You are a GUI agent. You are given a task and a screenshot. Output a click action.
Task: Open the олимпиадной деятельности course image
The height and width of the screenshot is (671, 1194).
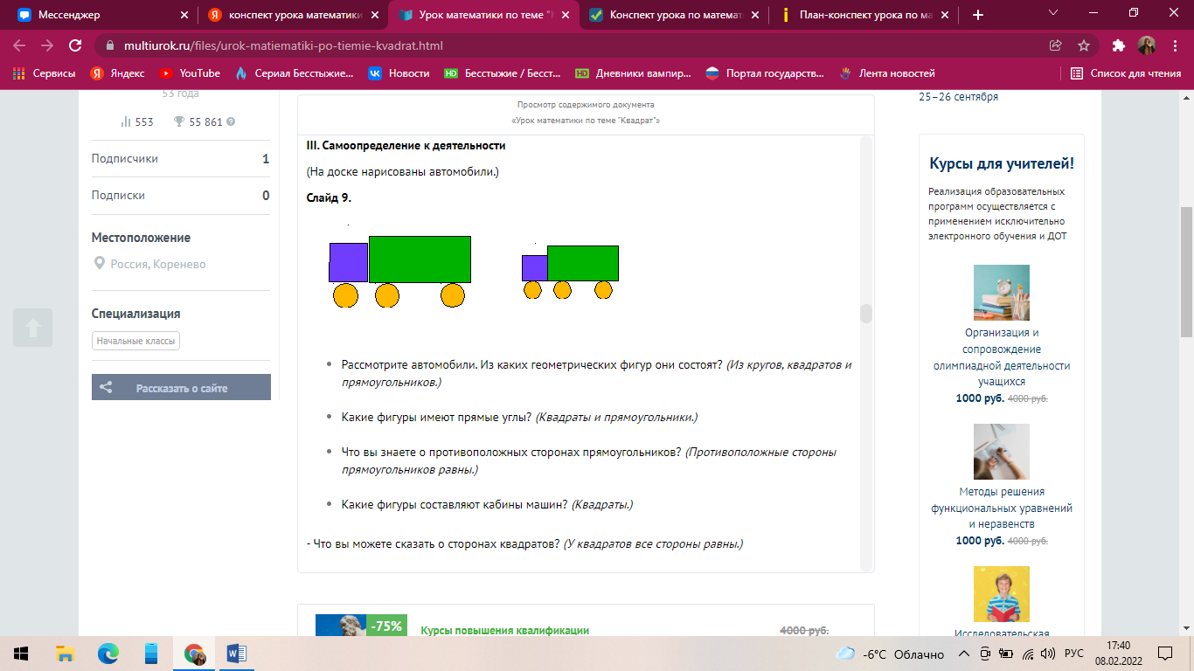click(x=1001, y=293)
